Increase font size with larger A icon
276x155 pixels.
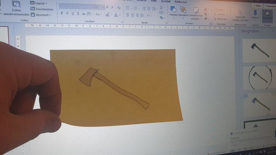(107, 7)
